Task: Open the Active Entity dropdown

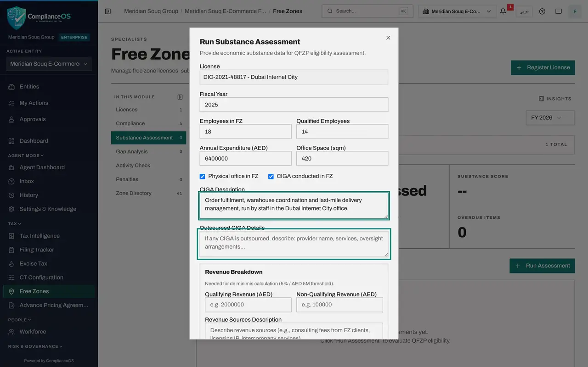Action: 49,64
